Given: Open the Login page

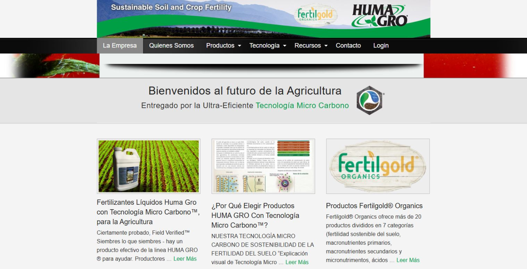Looking at the screenshot, I should tap(381, 46).
